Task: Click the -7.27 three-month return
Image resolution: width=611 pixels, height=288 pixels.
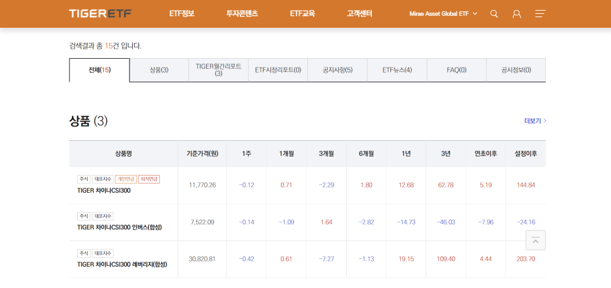Action: (x=326, y=259)
